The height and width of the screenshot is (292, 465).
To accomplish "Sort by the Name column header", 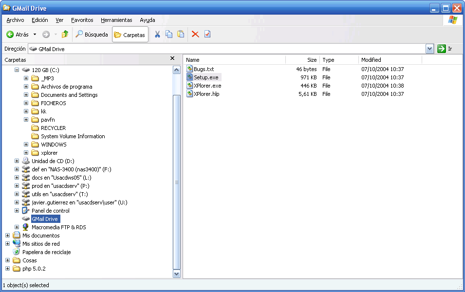I will click(234, 60).
